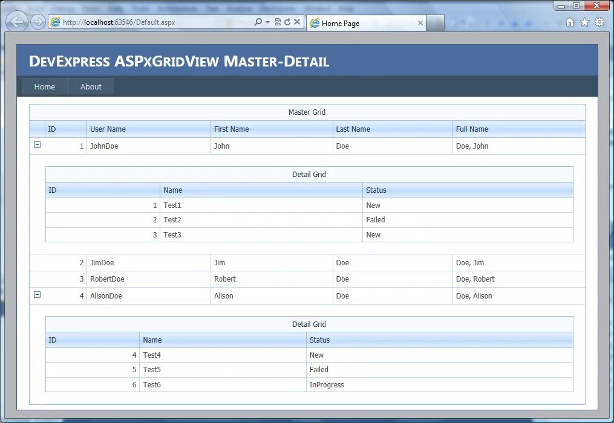
Task: Click the Test1 detail row name
Action: [x=261, y=205]
